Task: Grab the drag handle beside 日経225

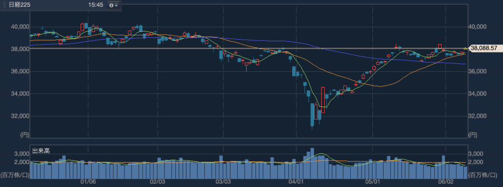Action: 4,5
